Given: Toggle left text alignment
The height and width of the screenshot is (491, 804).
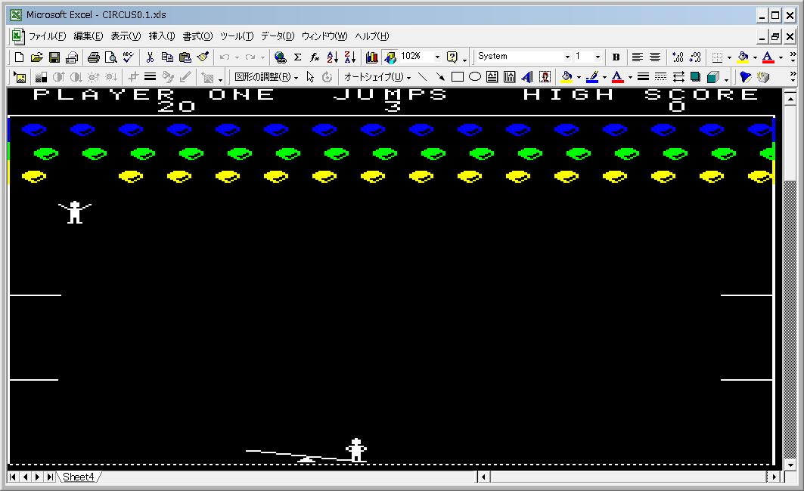Looking at the screenshot, I should [638, 57].
